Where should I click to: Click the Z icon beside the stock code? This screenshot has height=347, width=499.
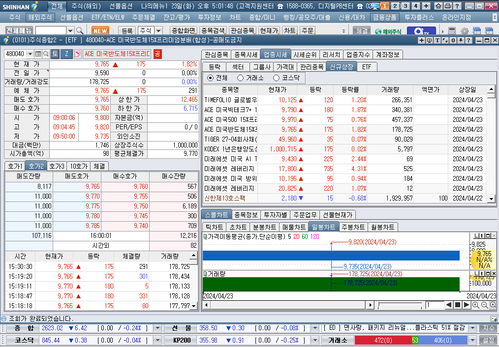pyautogui.click(x=66, y=54)
